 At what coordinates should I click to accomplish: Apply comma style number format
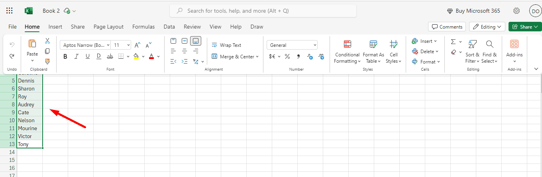pos(298,56)
